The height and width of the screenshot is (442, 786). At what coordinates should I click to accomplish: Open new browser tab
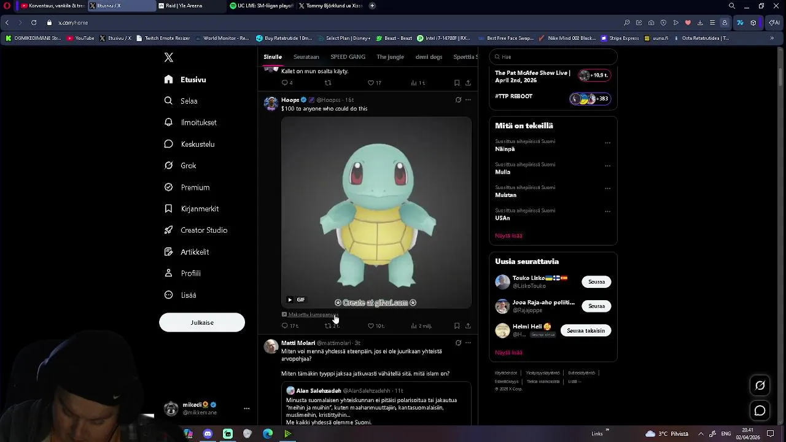click(372, 6)
